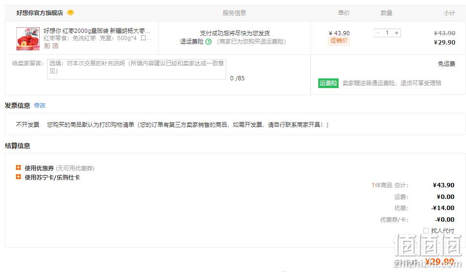Click the 运费 ¥0.00 amount
The image size is (466, 272).
coord(446,197)
